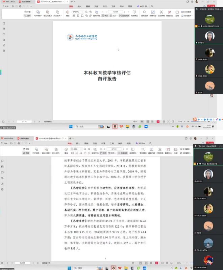
Task: Toggle 单页 single page view in upper toolbar
Action: tap(105, 16)
